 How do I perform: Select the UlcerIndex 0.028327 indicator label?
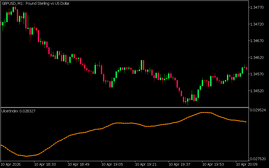(19, 111)
